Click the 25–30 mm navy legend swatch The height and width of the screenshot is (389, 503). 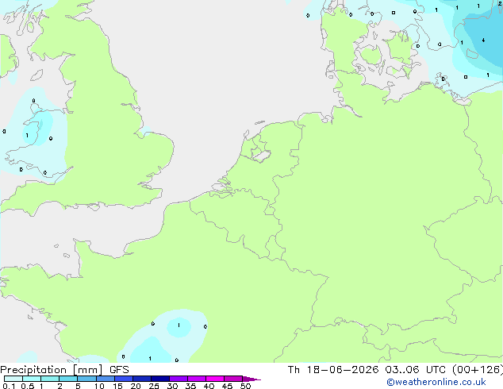coord(160,379)
